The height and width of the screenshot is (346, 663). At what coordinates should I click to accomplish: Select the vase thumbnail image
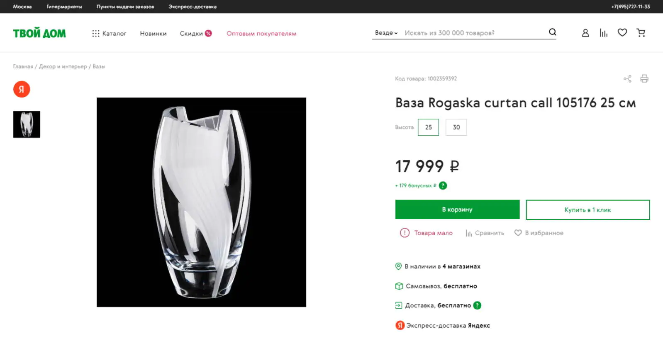(27, 124)
